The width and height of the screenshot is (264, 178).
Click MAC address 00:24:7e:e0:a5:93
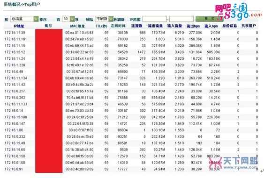point(79,39)
